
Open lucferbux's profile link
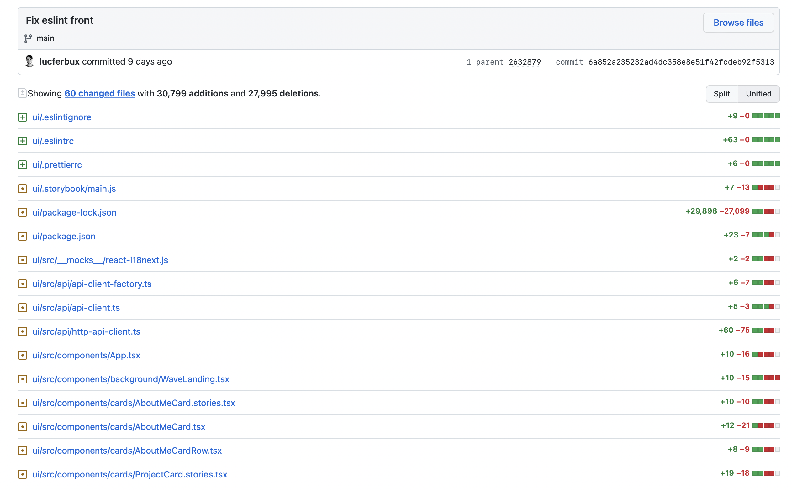pos(59,62)
